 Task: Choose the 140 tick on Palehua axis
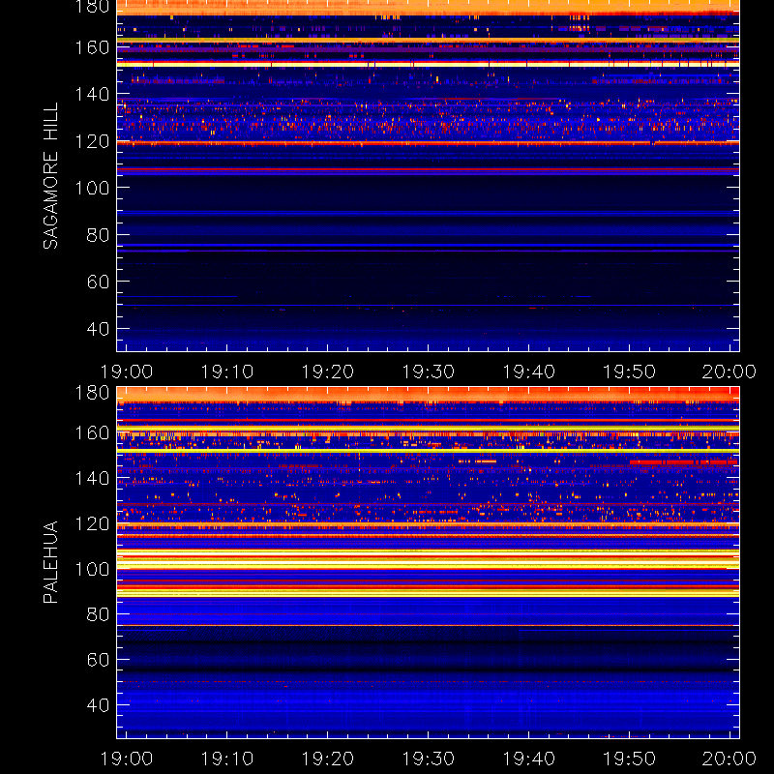92,478
